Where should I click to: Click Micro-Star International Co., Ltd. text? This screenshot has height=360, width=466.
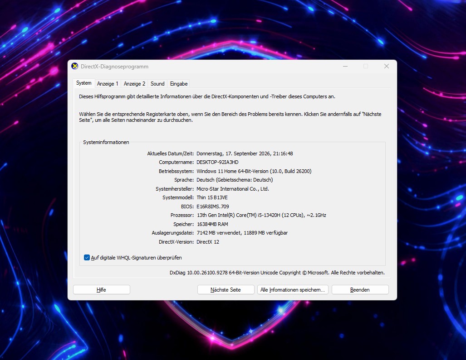click(x=233, y=188)
